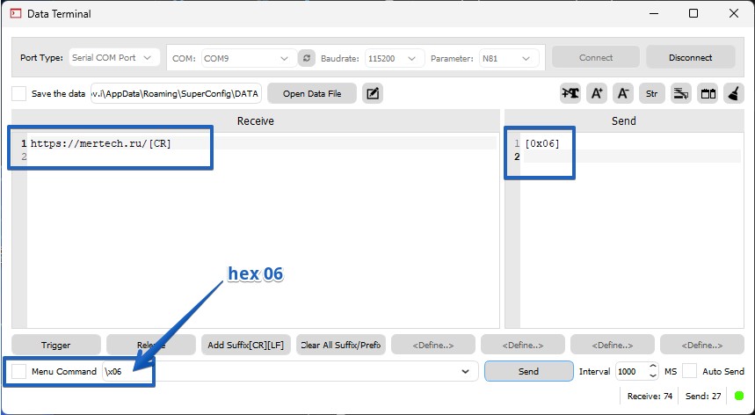Click the font settings icon
755x415 pixels.
[x=570, y=94]
